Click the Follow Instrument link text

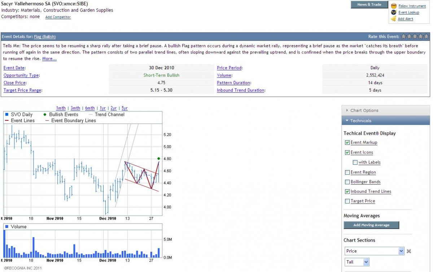412,6
